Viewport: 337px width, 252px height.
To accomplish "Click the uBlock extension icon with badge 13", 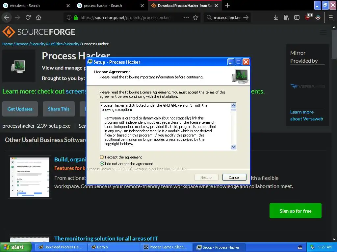I will [308, 17].
